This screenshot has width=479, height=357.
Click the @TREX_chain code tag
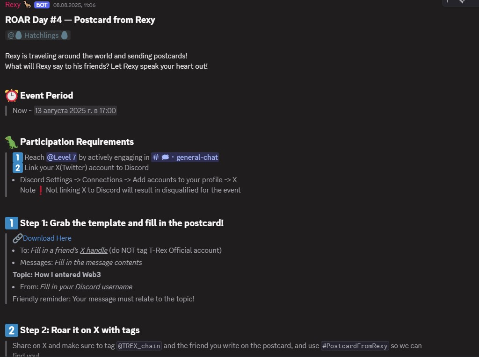139,346
